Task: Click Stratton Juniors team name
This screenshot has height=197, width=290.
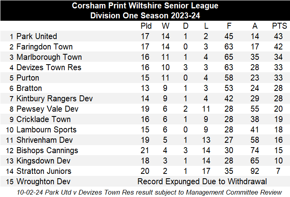Action: [44, 171]
